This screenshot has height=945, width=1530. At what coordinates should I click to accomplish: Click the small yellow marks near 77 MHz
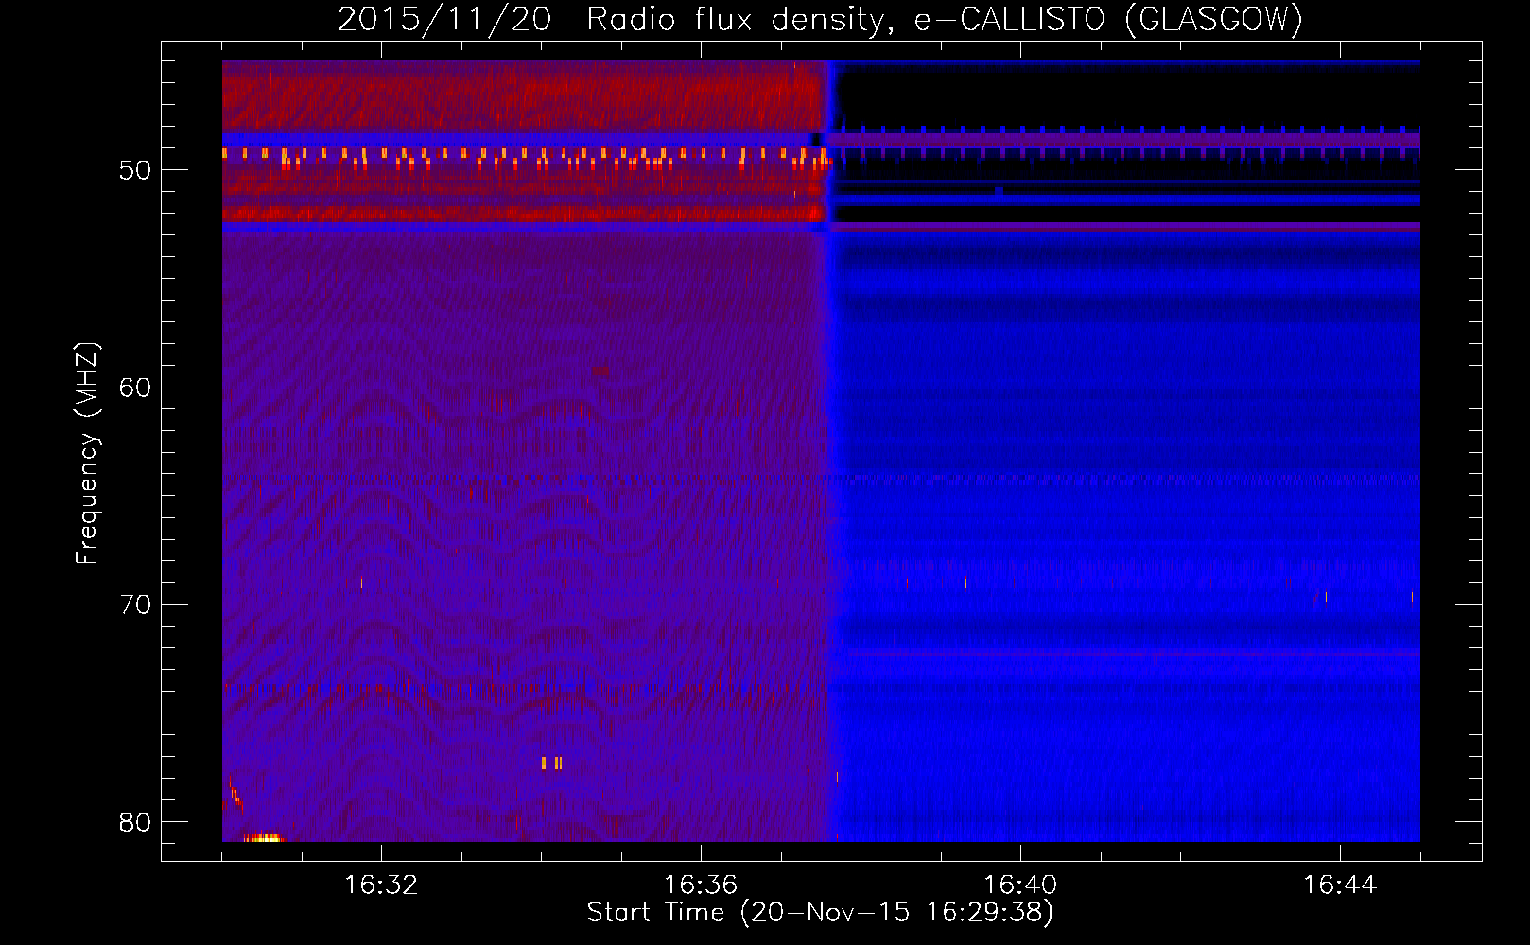coord(552,763)
